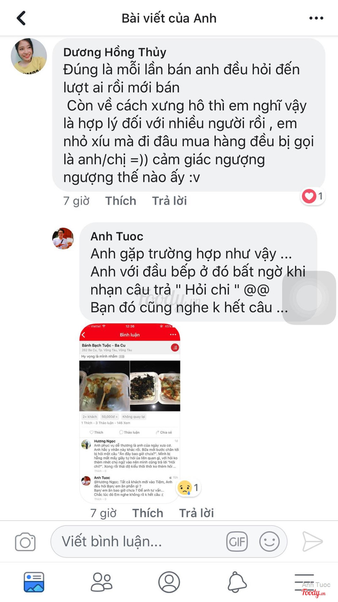The image size is (338, 602).
Task: Open the GIF picker
Action: (237, 542)
